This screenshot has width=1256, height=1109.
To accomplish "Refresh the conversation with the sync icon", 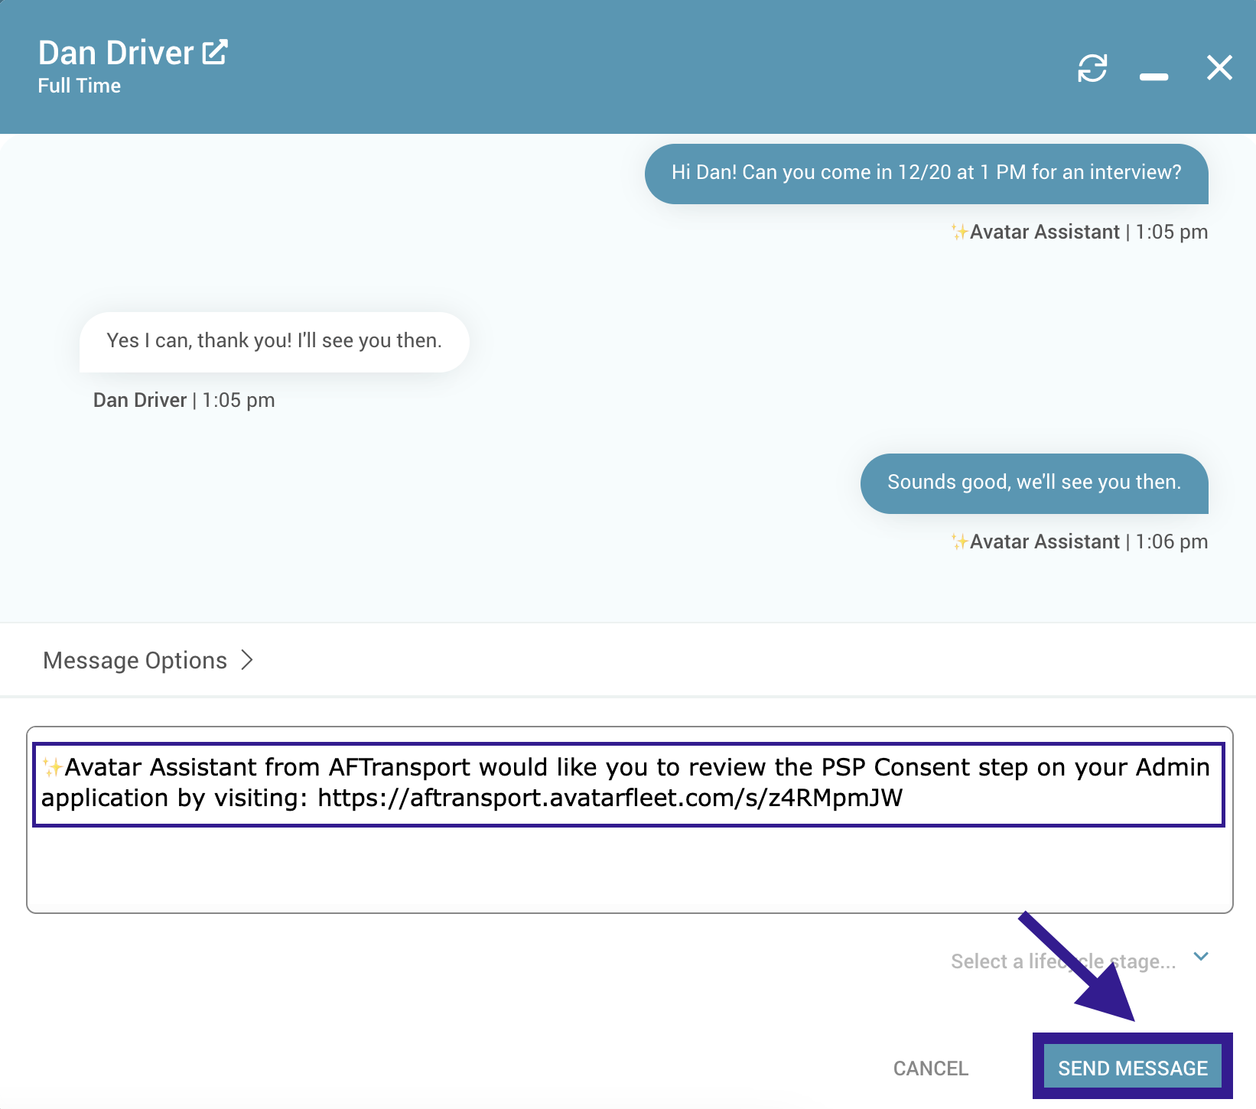I will tap(1092, 68).
